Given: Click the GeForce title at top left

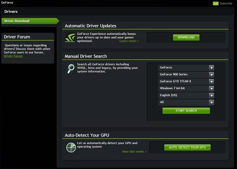Looking at the screenshot, I should point(7,2).
